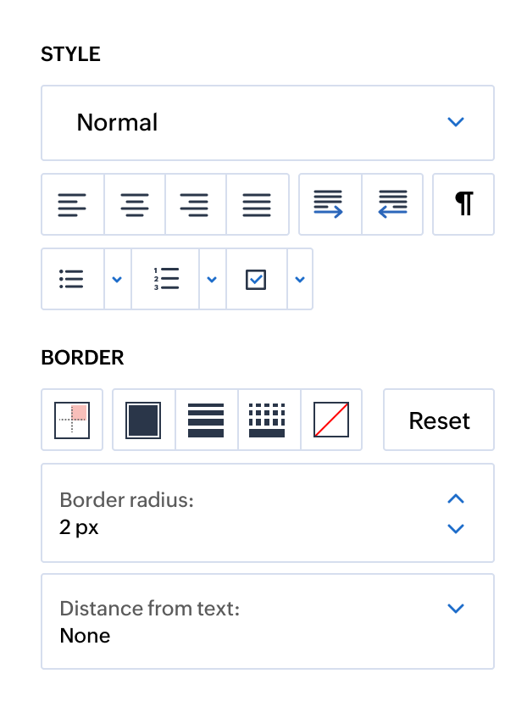527x707 pixels.
Task: Pick the border line thickness option
Action: pos(206,420)
